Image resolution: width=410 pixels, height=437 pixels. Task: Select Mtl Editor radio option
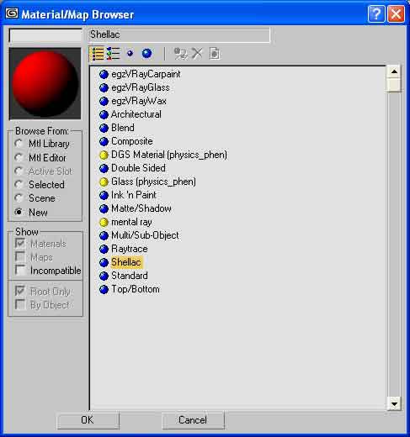(19, 158)
